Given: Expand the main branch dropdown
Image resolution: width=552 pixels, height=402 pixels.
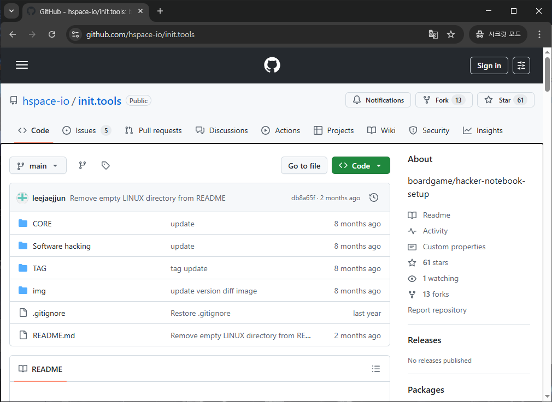Looking at the screenshot, I should click(38, 166).
